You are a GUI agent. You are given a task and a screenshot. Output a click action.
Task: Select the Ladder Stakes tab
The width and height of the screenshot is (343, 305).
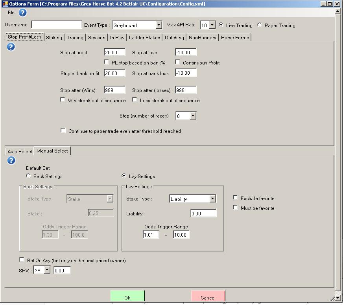point(144,38)
